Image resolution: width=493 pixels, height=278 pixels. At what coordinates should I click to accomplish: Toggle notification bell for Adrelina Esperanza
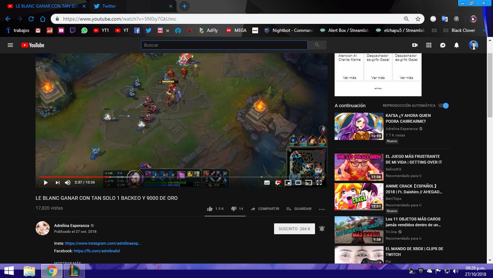tap(322, 229)
